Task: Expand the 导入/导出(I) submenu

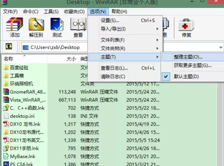Action: pos(125,29)
